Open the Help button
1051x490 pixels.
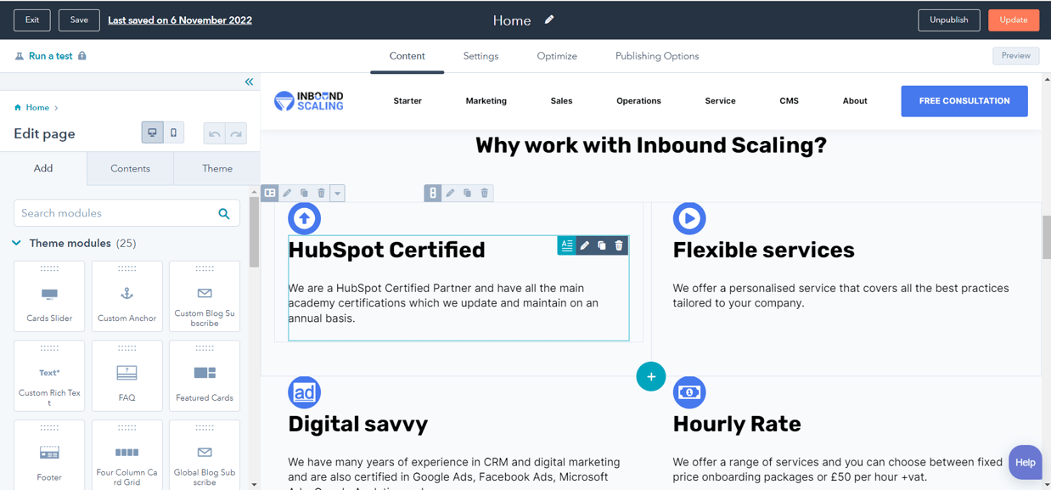pyautogui.click(x=1026, y=463)
